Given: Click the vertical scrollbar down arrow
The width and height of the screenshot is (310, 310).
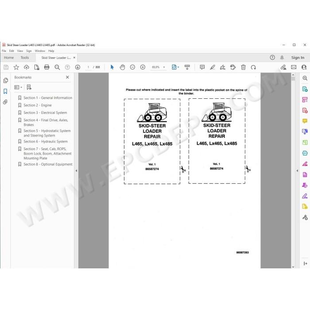Looking at the screenshot, I should (x=293, y=267).
